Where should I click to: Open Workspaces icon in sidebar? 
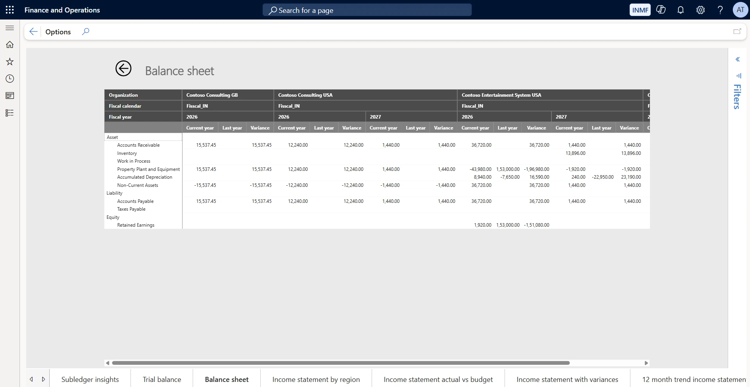tap(10, 96)
